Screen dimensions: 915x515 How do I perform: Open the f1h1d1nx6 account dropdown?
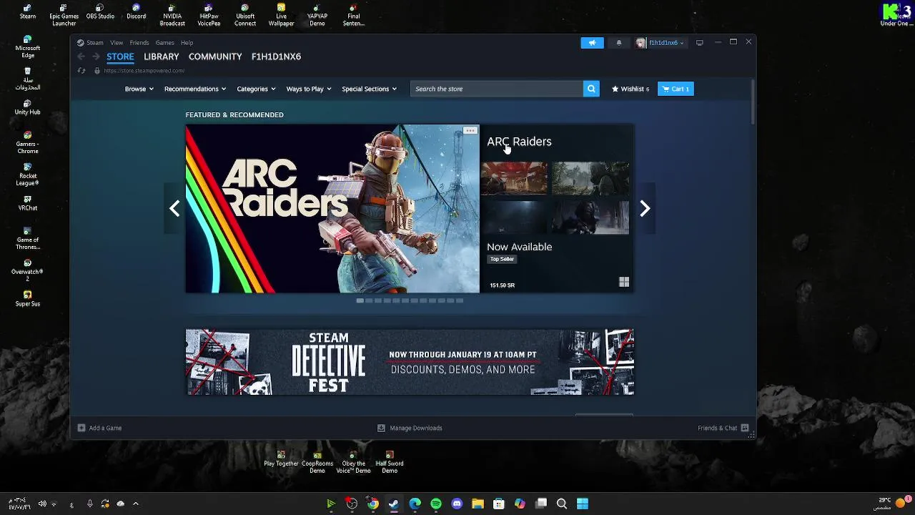[x=660, y=43]
